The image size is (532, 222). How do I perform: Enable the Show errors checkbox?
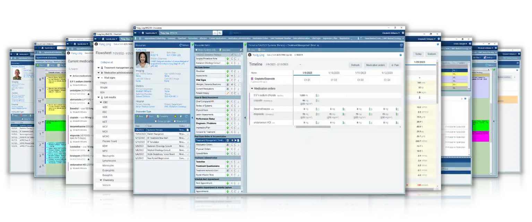click(175, 121)
